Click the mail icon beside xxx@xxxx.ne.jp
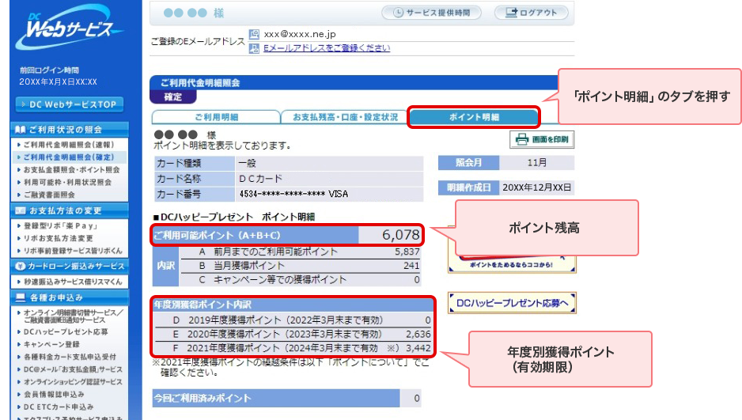The width and height of the screenshot is (742, 420). coord(254,35)
